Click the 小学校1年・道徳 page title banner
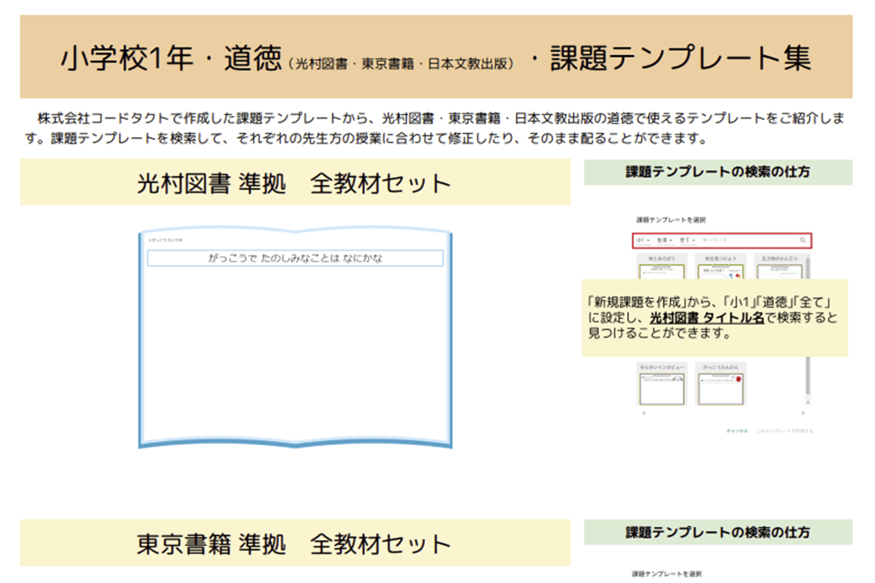The width and height of the screenshot is (875, 583). (435, 57)
